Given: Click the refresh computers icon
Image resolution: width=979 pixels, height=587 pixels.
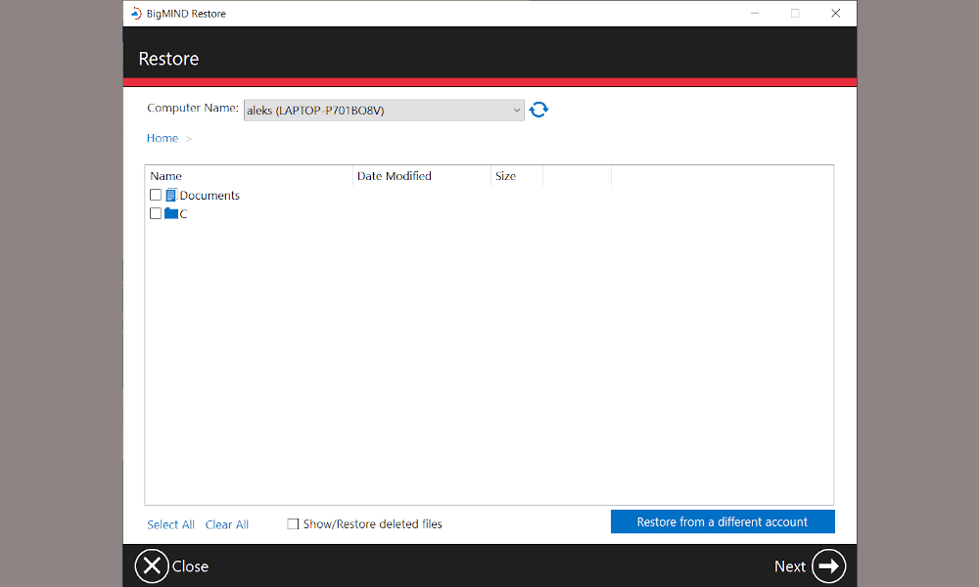Looking at the screenshot, I should 538,110.
